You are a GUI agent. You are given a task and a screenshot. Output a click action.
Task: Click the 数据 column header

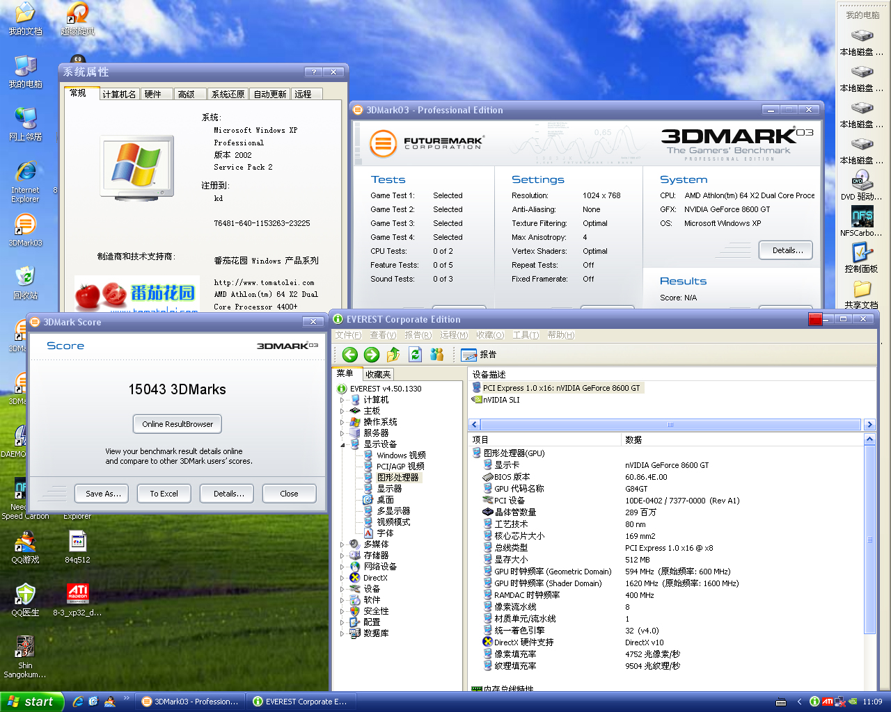click(742, 440)
